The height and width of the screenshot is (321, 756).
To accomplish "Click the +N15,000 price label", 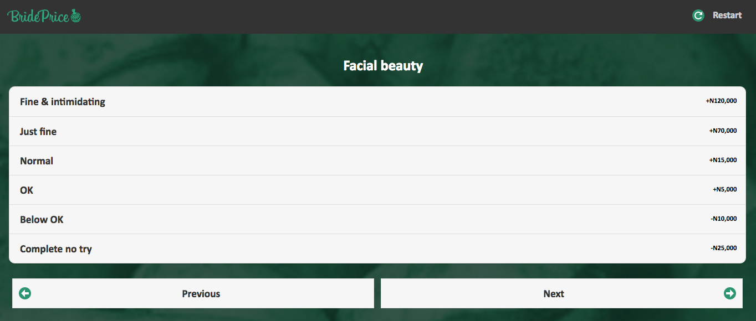I will point(723,161).
